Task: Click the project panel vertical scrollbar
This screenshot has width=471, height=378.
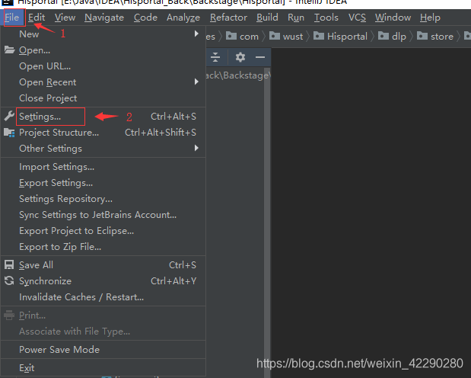Action: (267, 223)
